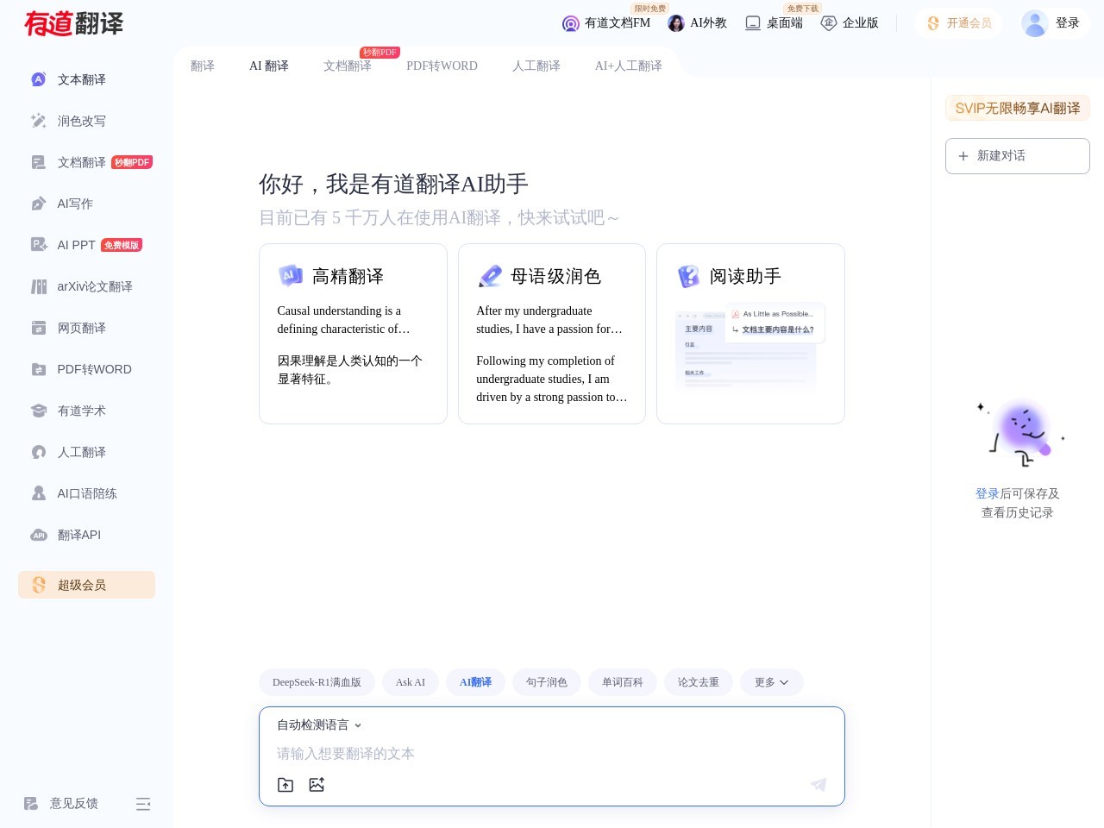This screenshot has width=1104, height=828.
Task: Open the 自动检测语言 language dropdown
Action: point(319,724)
